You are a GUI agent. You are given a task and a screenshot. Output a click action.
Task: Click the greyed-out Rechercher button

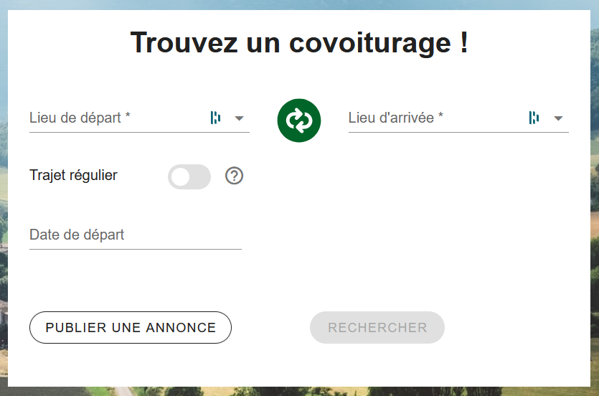coord(377,328)
